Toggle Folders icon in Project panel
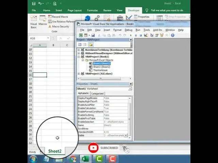This screenshot has width=218, height=163. (x=91, y=44)
